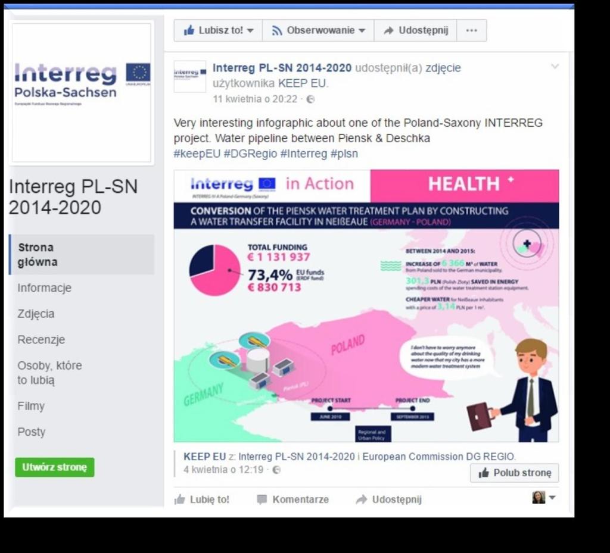Open Posty in the sidebar
Screen dimensions: 610x553
point(31,432)
